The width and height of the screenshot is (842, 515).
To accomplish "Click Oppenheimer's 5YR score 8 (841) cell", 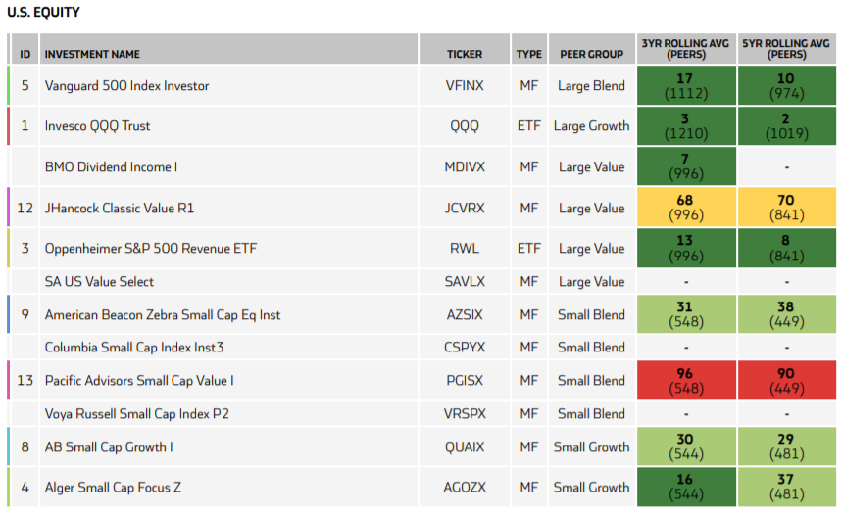I will pyautogui.click(x=787, y=248).
